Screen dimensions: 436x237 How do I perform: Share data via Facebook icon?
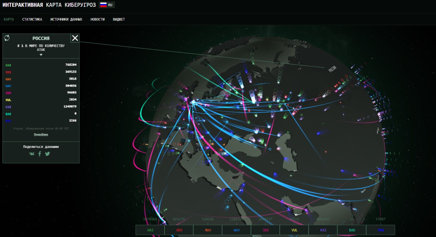(40, 154)
